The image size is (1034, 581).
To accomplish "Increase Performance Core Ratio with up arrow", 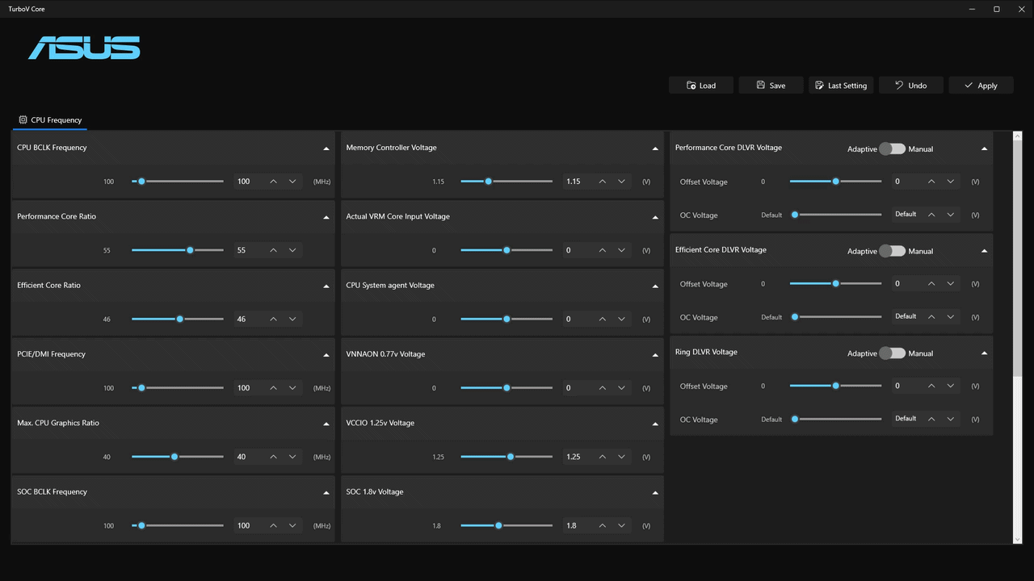I will (273, 250).
